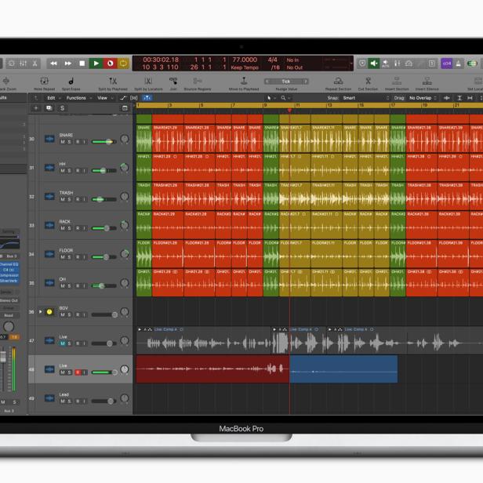
Task: Open the Mixer from the control bar
Action: (23, 64)
